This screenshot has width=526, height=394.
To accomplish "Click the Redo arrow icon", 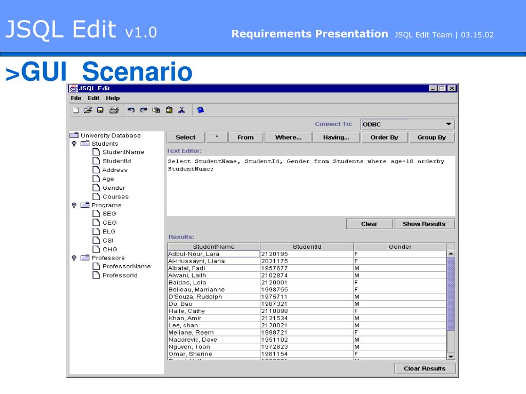I will (144, 110).
